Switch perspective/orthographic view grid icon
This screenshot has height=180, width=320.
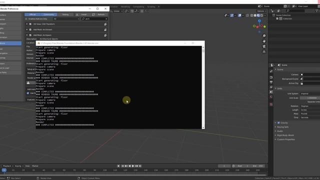click(x=264, y=51)
